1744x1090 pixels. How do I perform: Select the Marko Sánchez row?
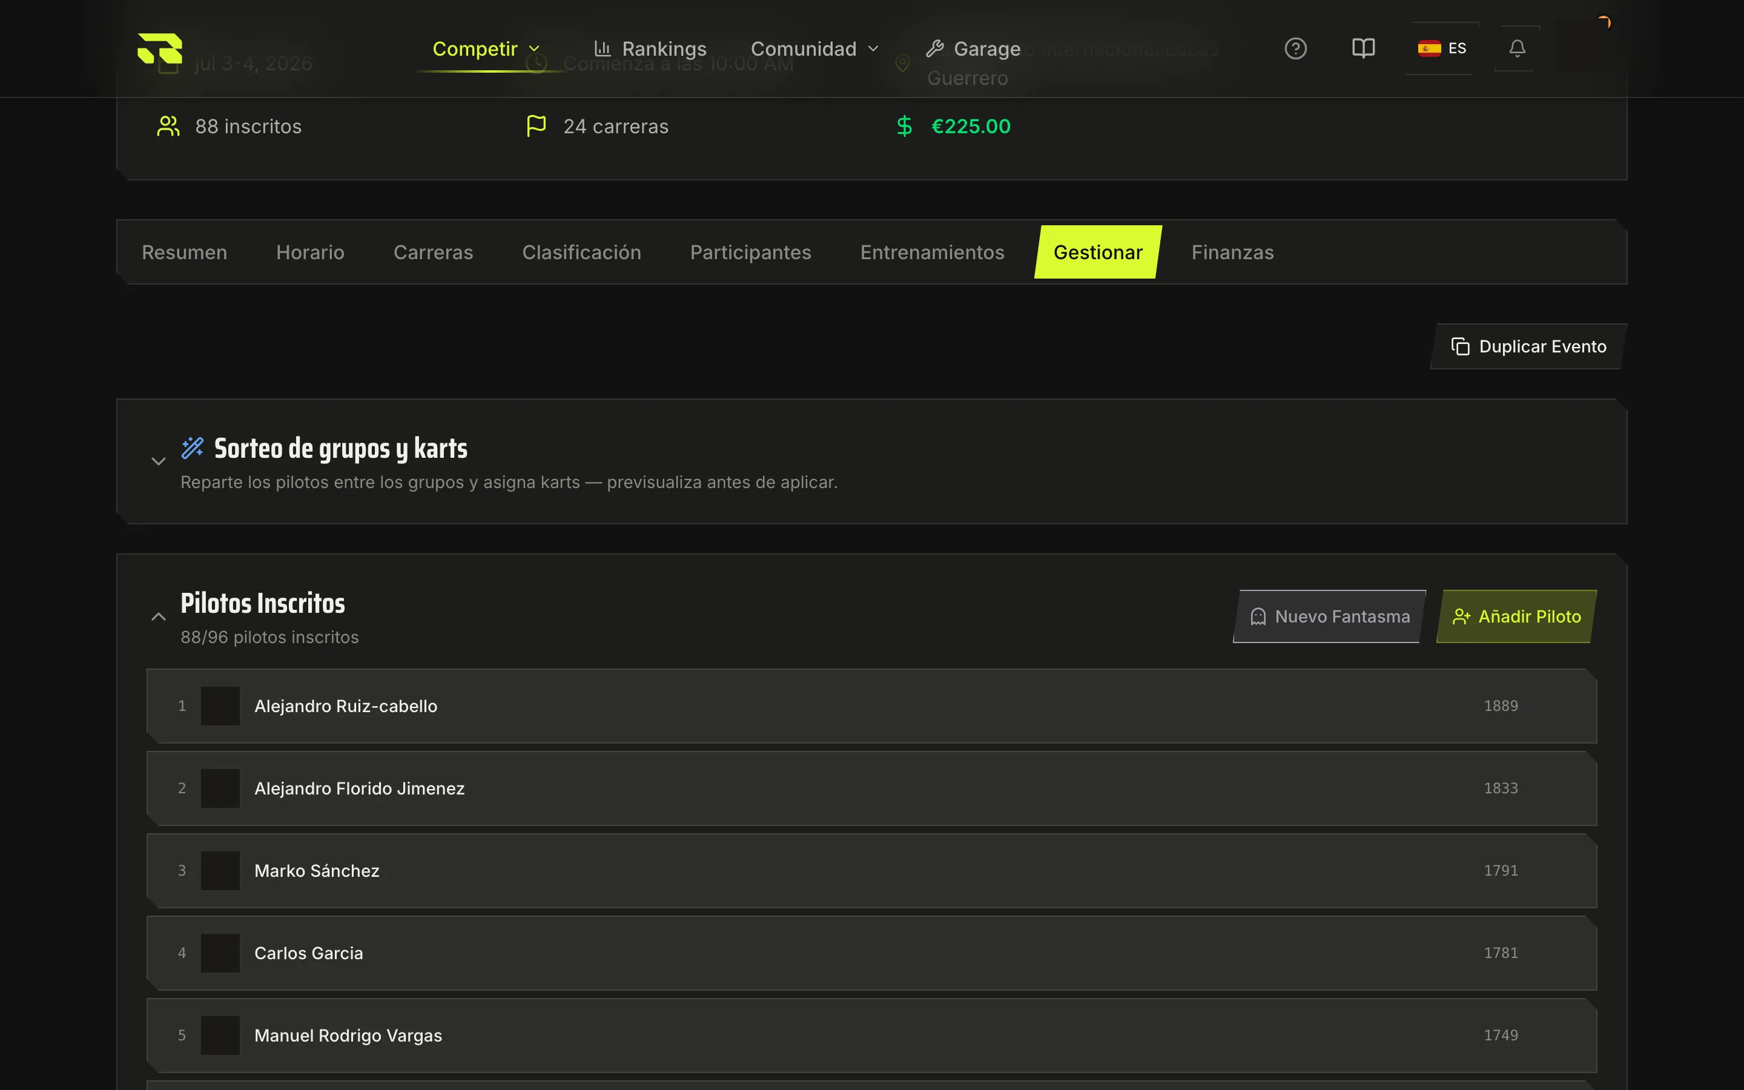[x=872, y=870]
